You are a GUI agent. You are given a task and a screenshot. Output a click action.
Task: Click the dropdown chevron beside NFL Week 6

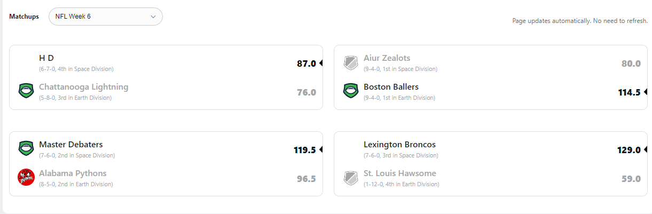tap(153, 17)
